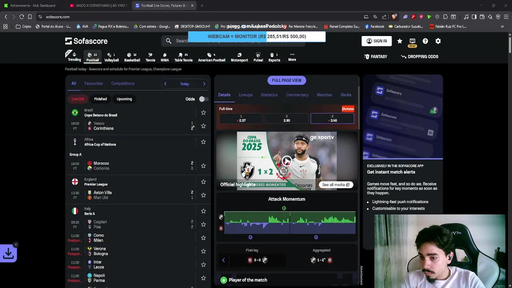Image resolution: width=512 pixels, height=288 pixels.
Task: Filter matches by Live (23)
Action: 78,99
